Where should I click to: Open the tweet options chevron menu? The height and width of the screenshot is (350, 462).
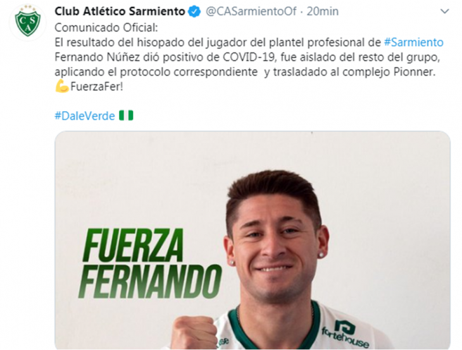[444, 11]
